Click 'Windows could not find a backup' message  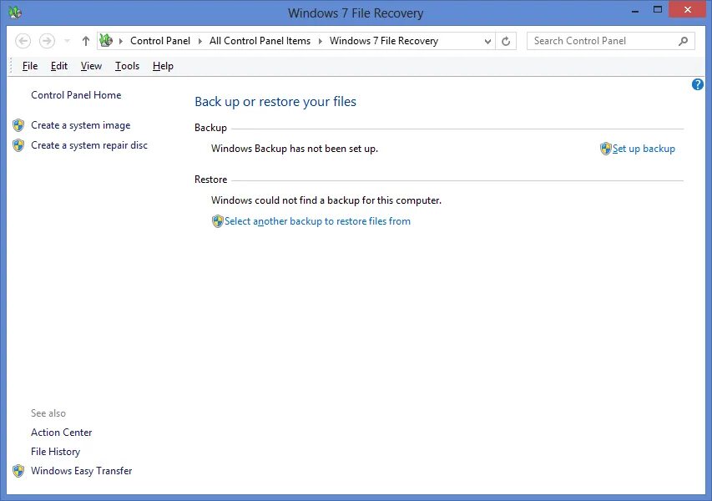click(326, 200)
